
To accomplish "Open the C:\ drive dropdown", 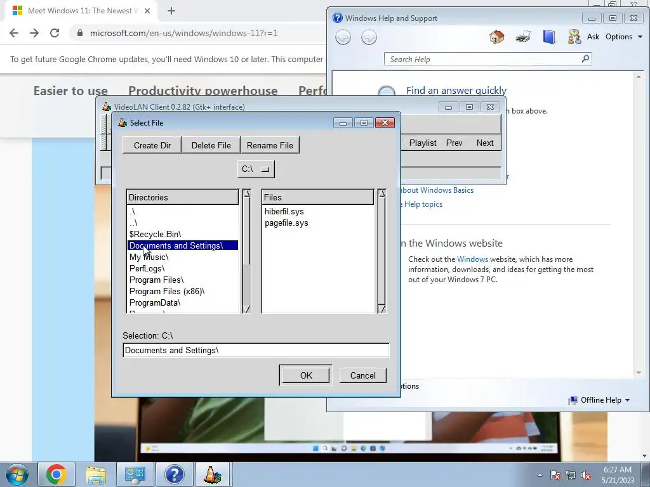I will coord(256,169).
